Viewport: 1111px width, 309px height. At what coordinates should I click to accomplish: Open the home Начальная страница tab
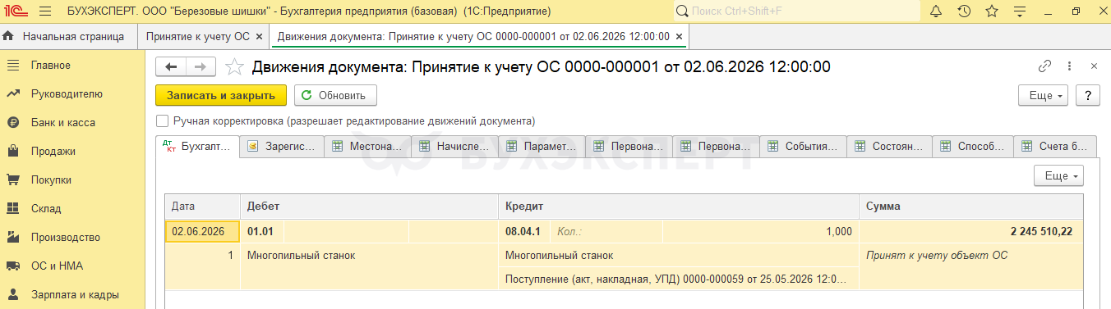coord(65,37)
